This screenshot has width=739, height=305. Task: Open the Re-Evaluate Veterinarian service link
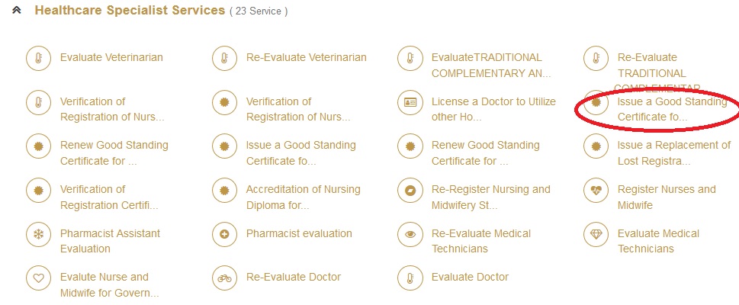[306, 58]
